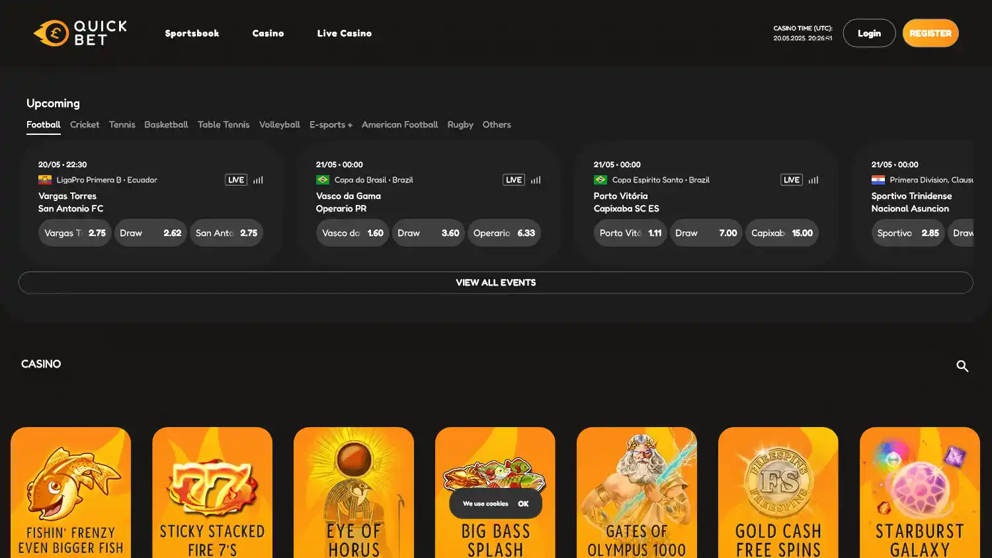The height and width of the screenshot is (558, 992).
Task: Expand the E-sports + tab
Action: pyautogui.click(x=331, y=124)
